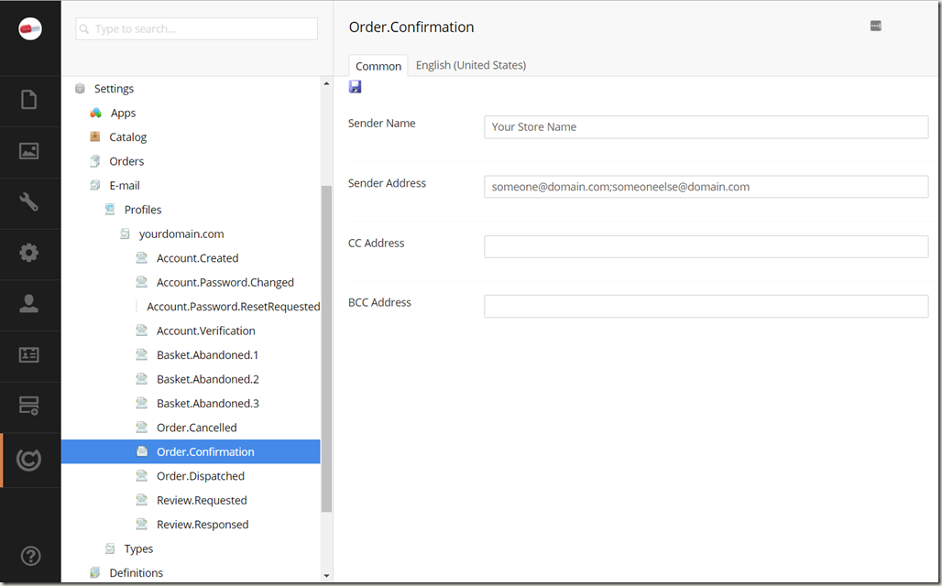Click the BCC Address input field

[706, 306]
